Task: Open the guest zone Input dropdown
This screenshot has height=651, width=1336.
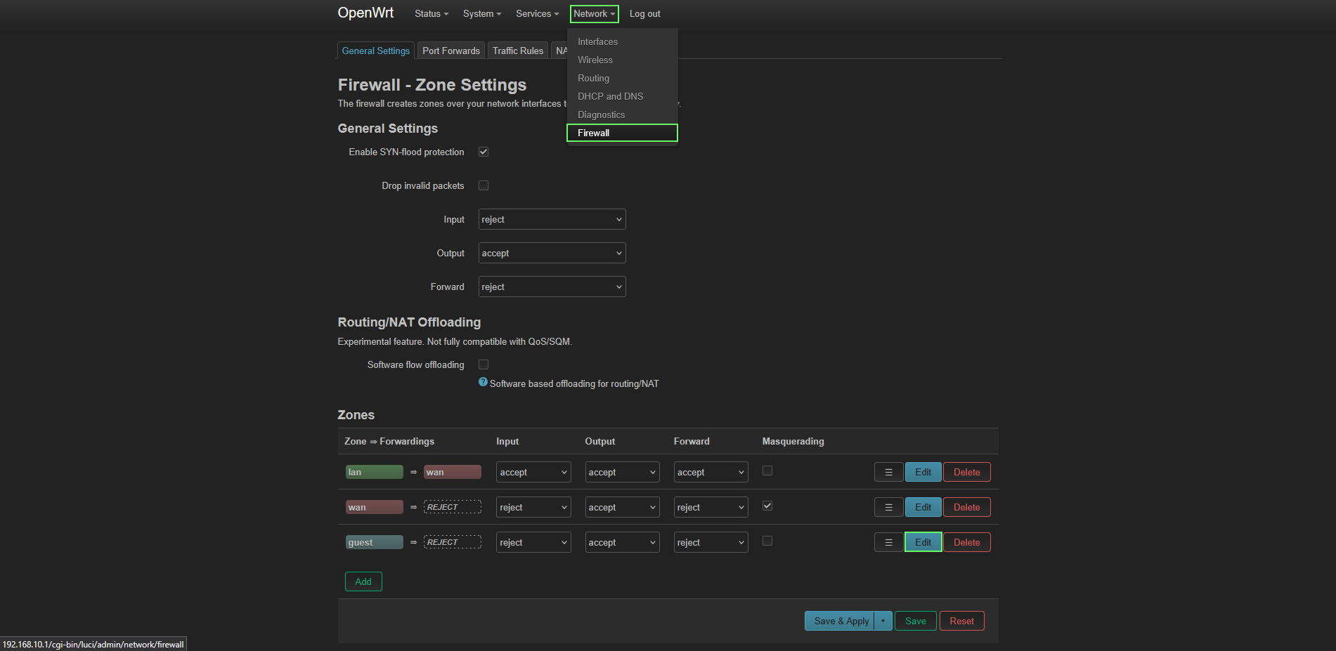Action: point(533,542)
